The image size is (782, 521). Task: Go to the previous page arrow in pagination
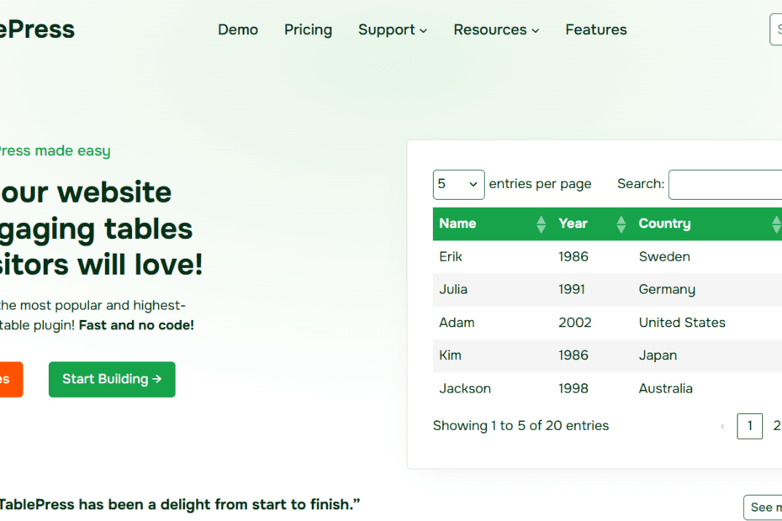click(722, 427)
